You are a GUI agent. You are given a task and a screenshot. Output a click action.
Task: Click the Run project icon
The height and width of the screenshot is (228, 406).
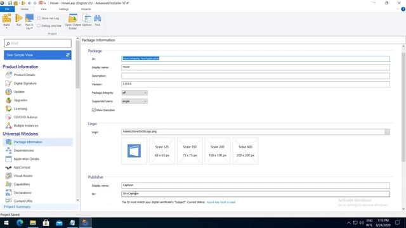click(18, 18)
